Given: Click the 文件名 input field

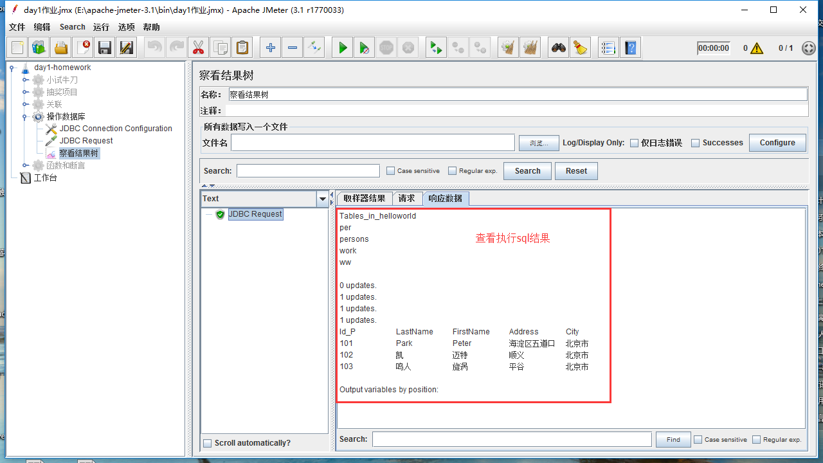Looking at the screenshot, I should coord(373,143).
